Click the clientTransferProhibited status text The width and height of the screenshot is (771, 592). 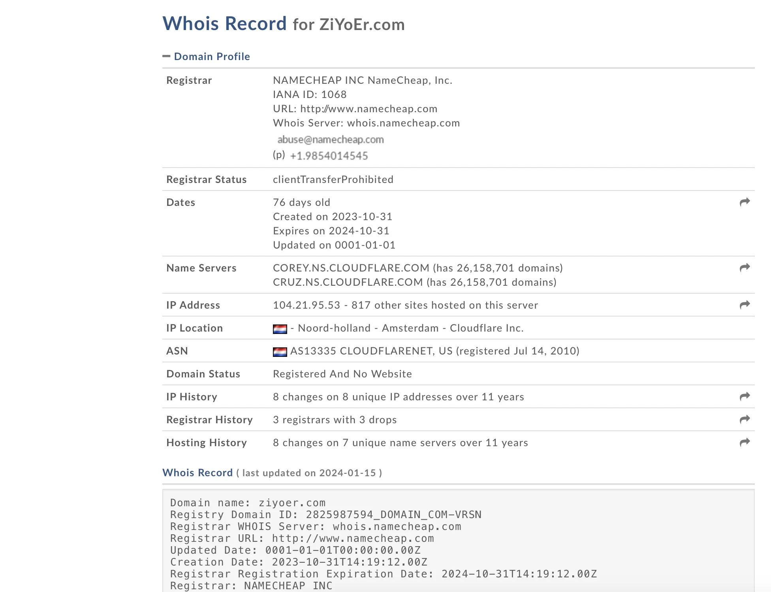[333, 179]
